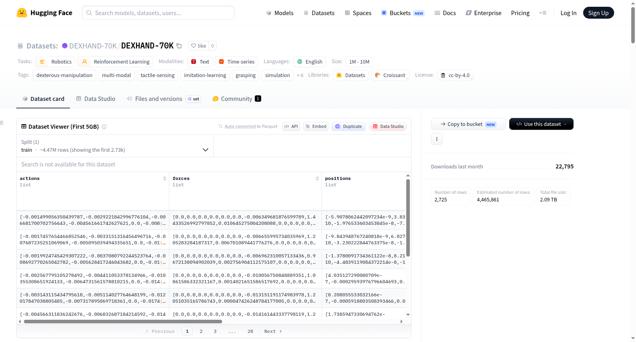Expand the Split train dropdown
636x342 pixels.
coord(115,146)
